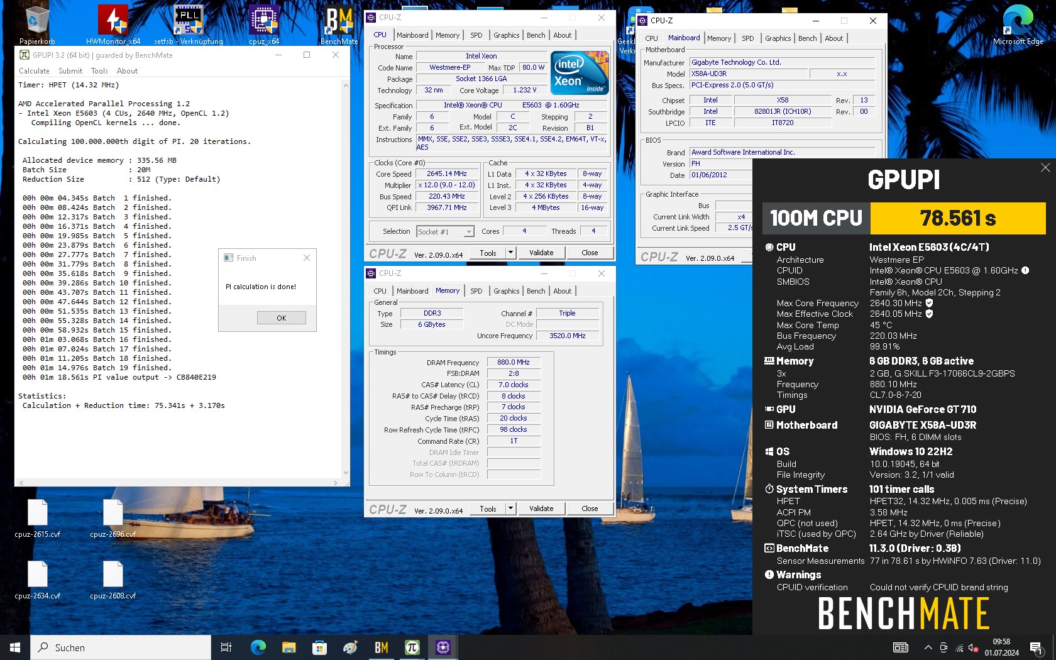Expand Tools dropdown arrow in CPU-Z Memory window
Image resolution: width=1056 pixels, height=660 pixels.
coord(510,509)
